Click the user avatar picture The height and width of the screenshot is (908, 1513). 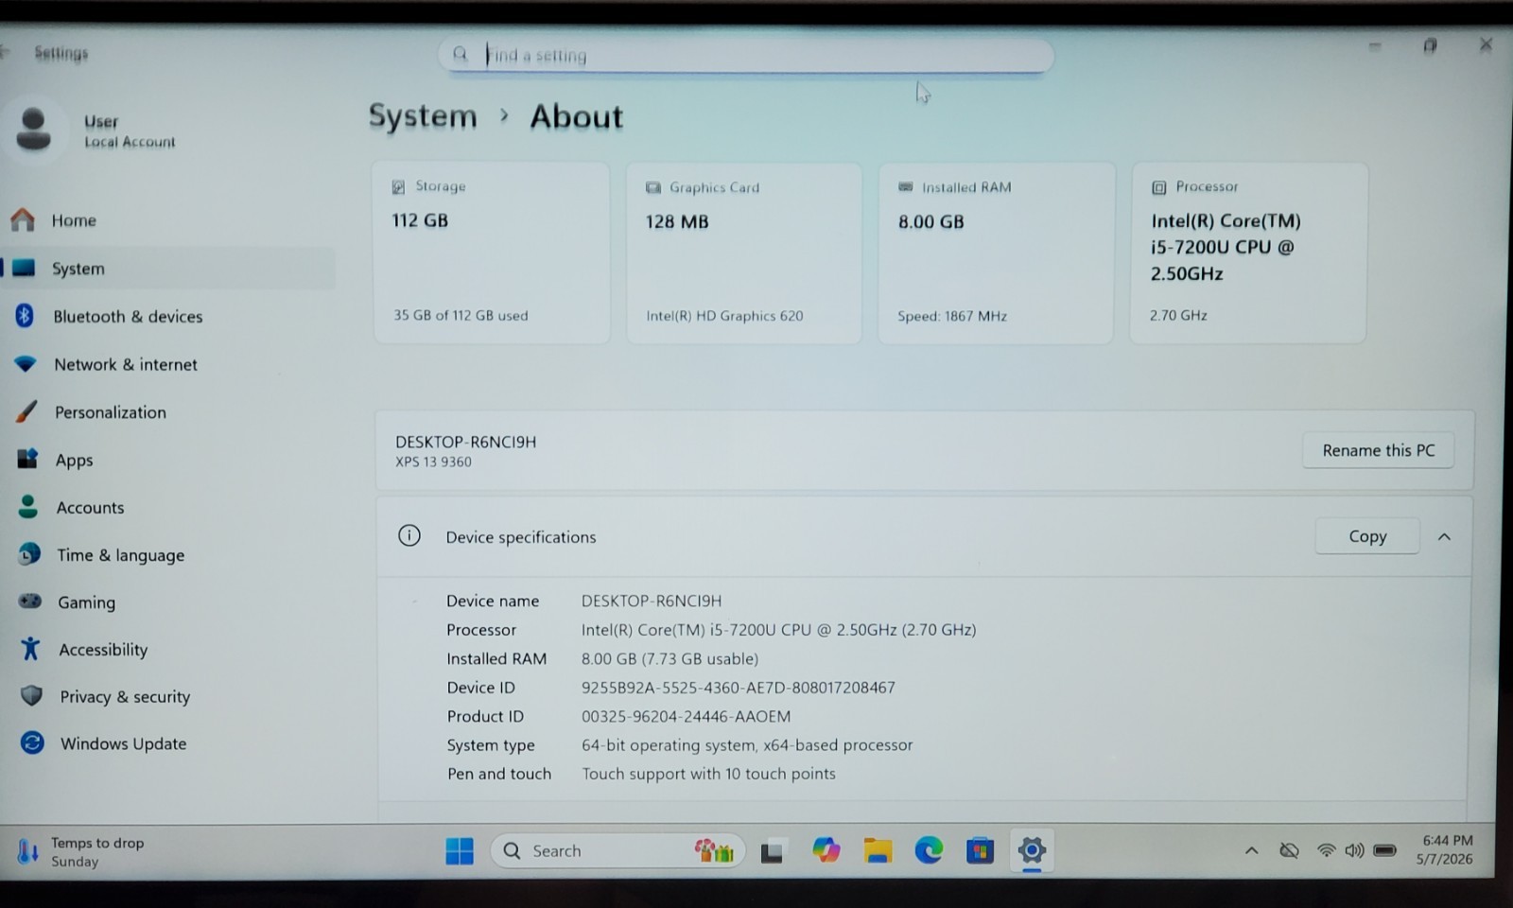(34, 130)
